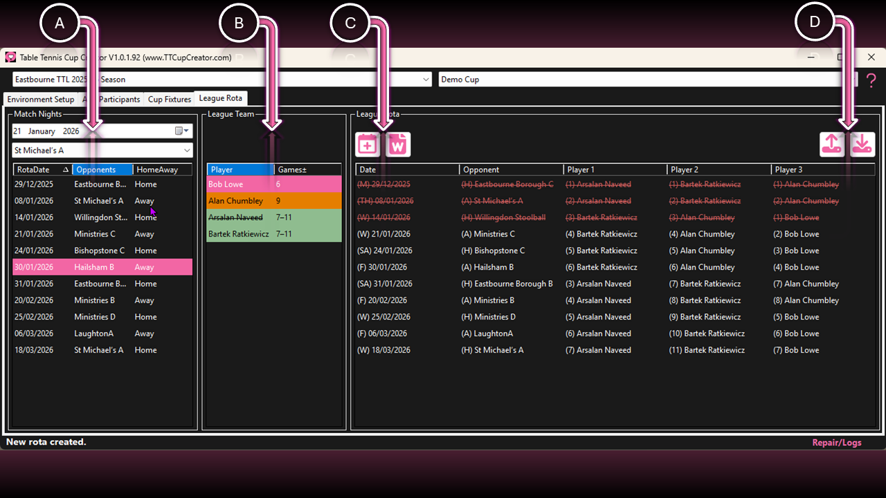Open the Repair/Logs link
Viewport: 886px width, 498px height.
click(837, 443)
